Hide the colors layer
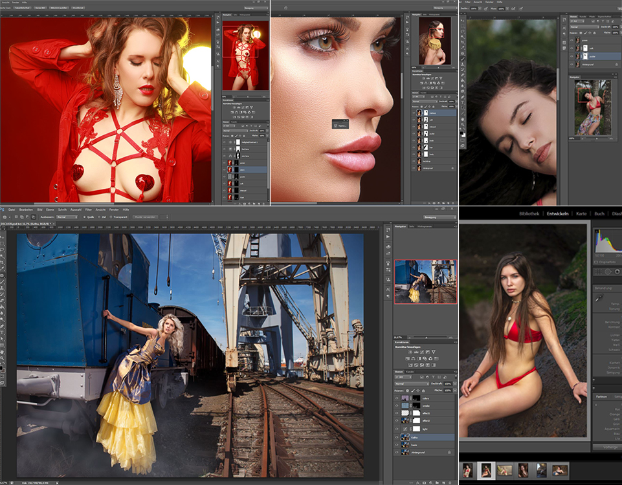Image resolution: width=622 pixels, height=485 pixels. pos(397,398)
